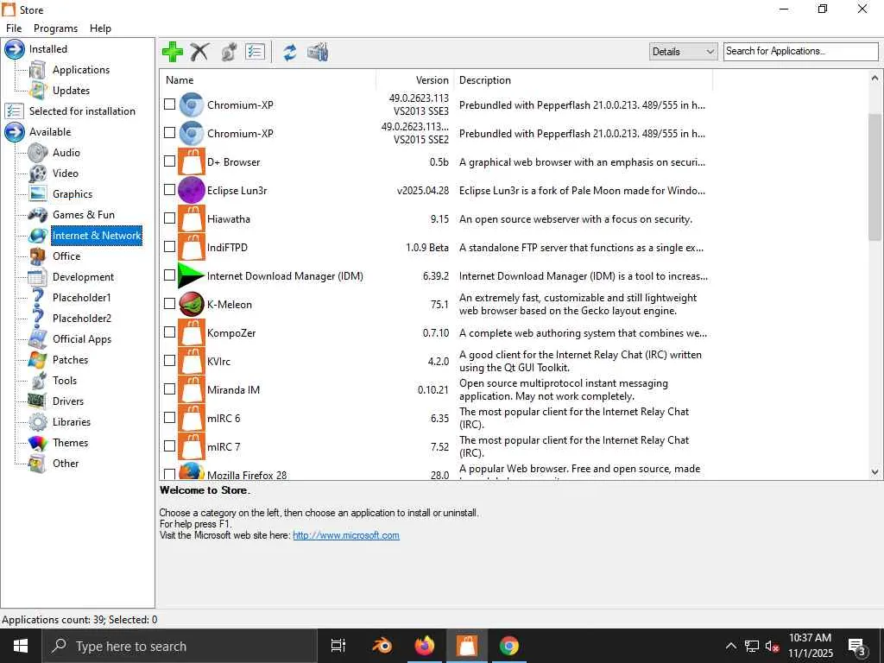Check the Chromium-XP VS2015 SSE2 checkbox
884x663 pixels.
tap(170, 132)
